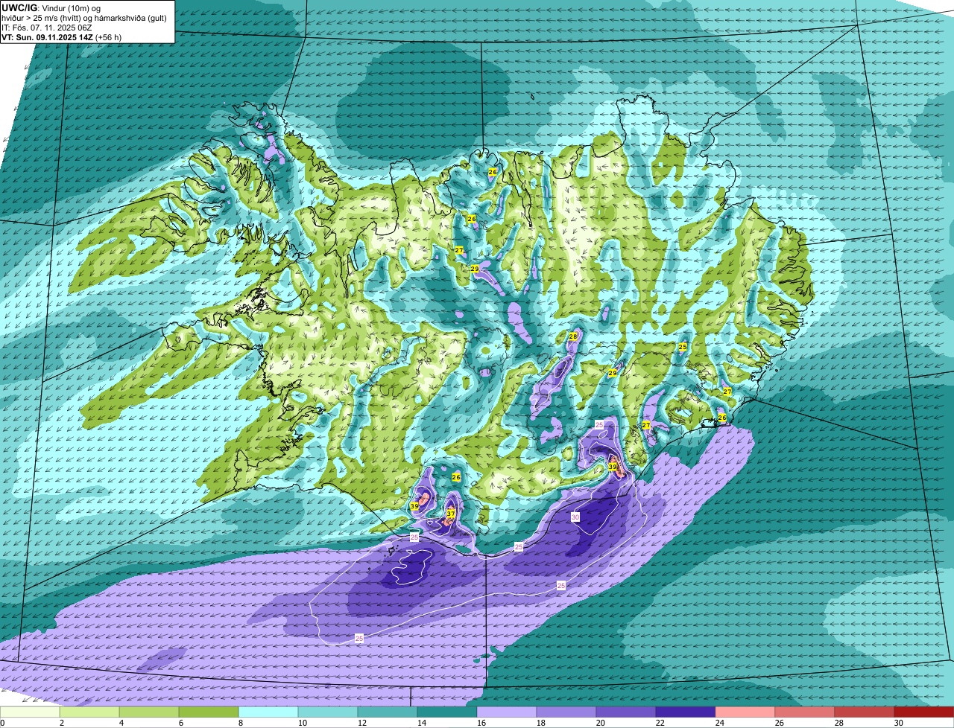The width and height of the screenshot is (954, 728).
Task: Click legend scale number 8
Action: pos(240,723)
